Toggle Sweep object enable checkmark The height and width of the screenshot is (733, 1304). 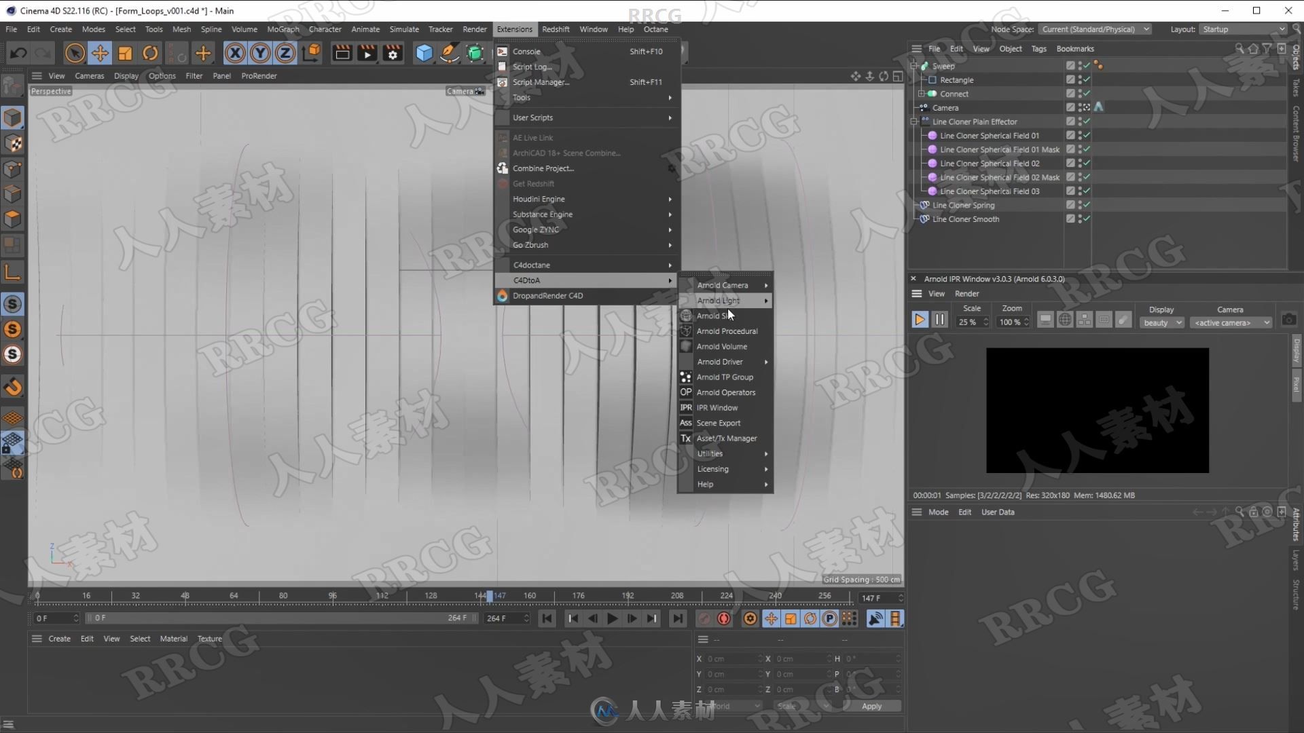point(1087,66)
